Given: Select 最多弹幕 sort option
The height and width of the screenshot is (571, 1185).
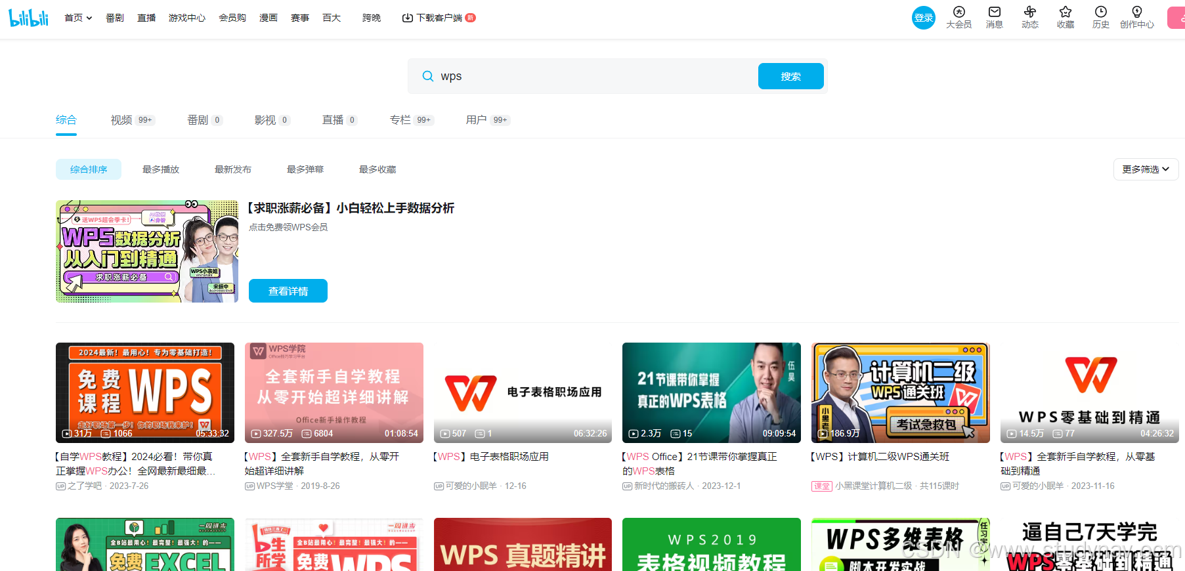Looking at the screenshot, I should click(x=305, y=169).
